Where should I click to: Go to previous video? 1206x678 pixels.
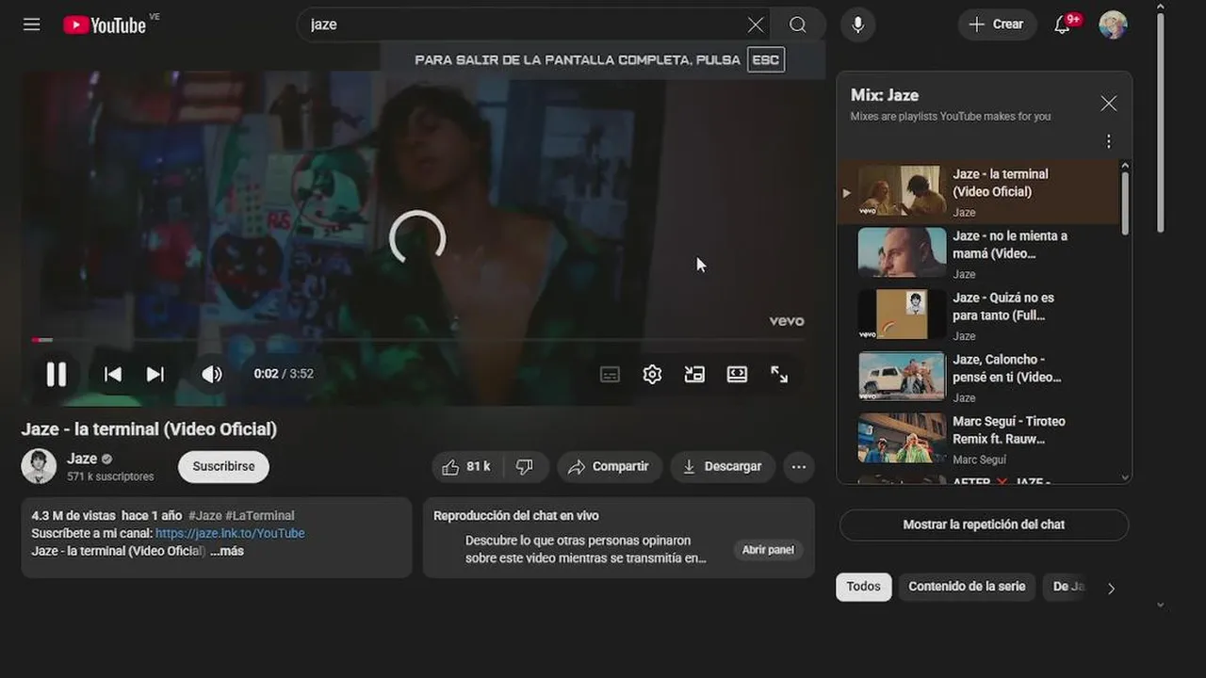point(113,374)
